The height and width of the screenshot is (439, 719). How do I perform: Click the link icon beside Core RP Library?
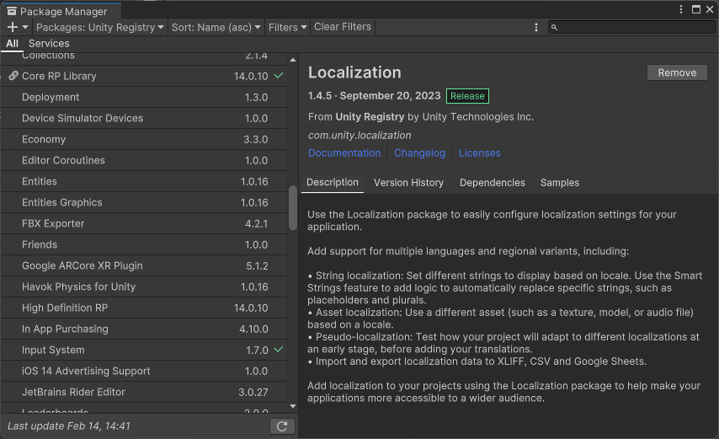click(x=13, y=76)
